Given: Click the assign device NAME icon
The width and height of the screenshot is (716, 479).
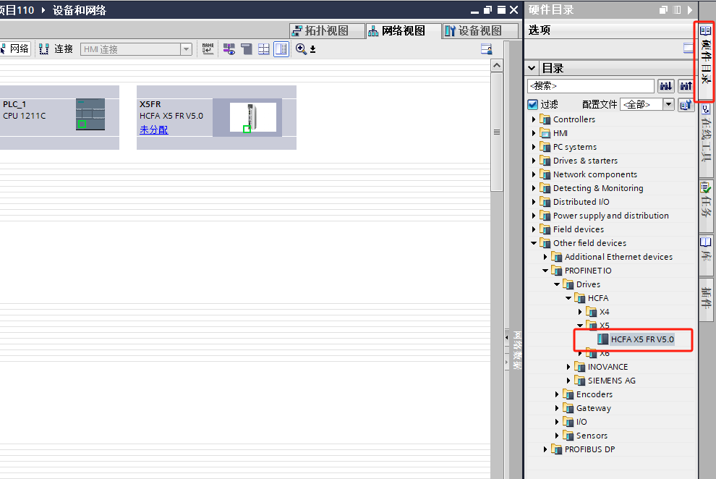Looking at the screenshot, I should (208, 49).
